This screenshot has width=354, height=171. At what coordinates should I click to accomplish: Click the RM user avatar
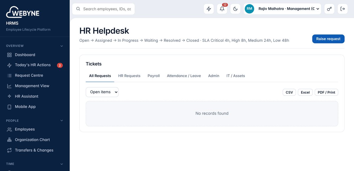(x=249, y=9)
